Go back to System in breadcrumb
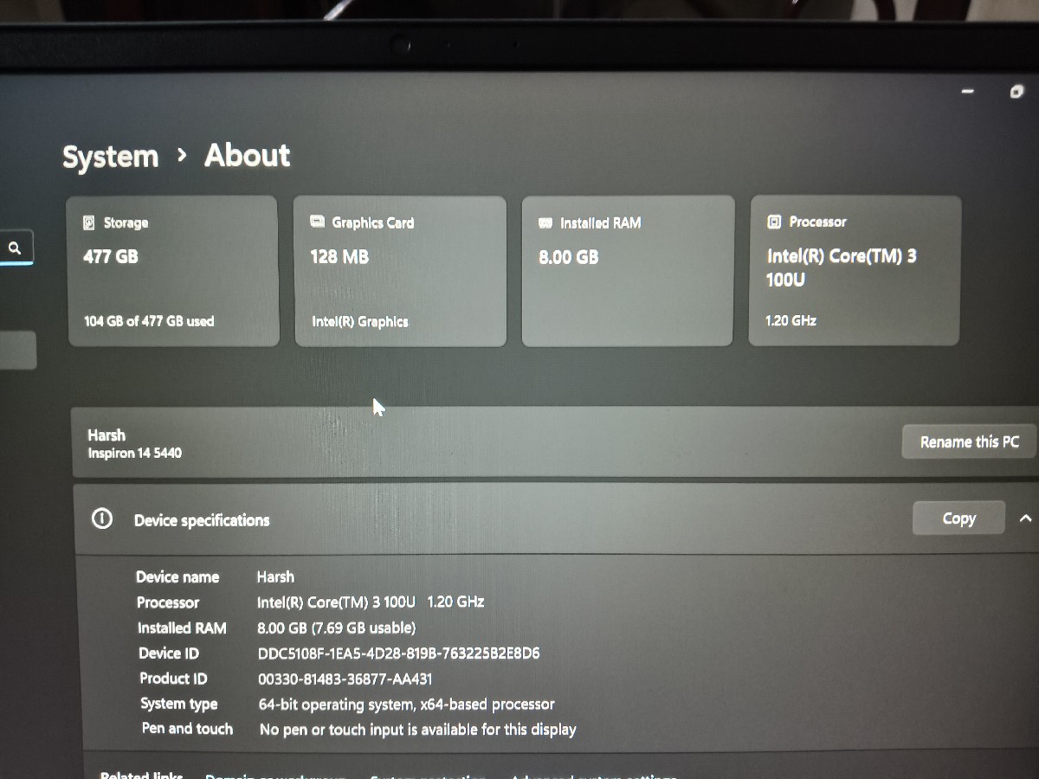Viewport: 1039px width, 779px height. point(111,158)
